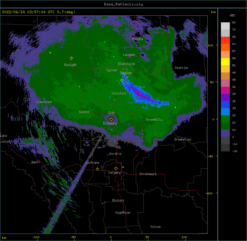
Task: Click the ThreeHills town label
Action: [x=154, y=120]
